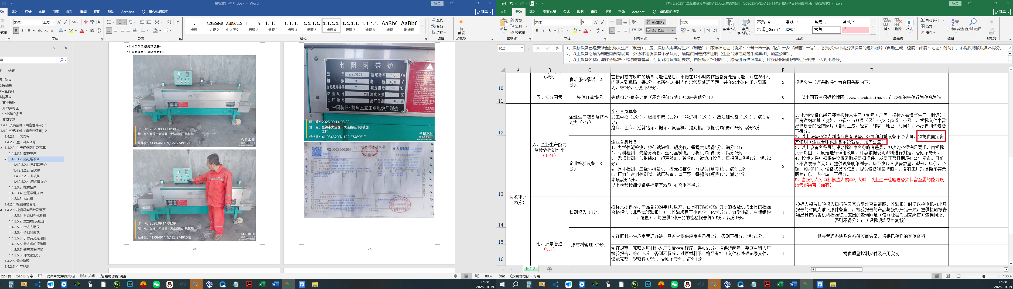Open Excel font size dropdown showing 9
The width and height of the screenshot is (1013, 289).
pyautogui.click(x=590, y=22)
